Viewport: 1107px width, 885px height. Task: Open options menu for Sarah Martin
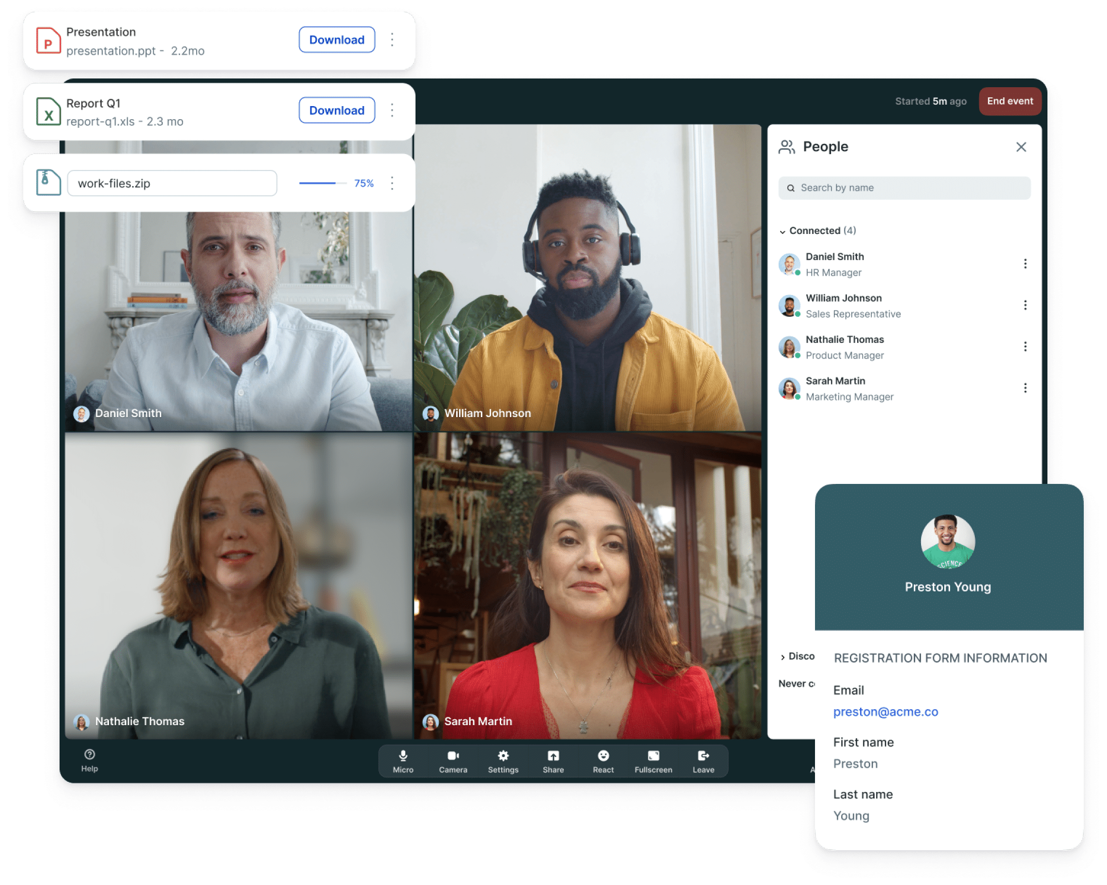pyautogui.click(x=1025, y=388)
